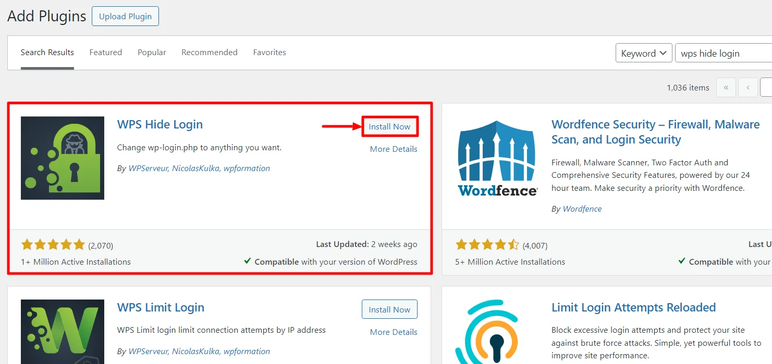772x364 pixels.
Task: Install the WPS Limit Login plugin
Action: [x=389, y=309]
